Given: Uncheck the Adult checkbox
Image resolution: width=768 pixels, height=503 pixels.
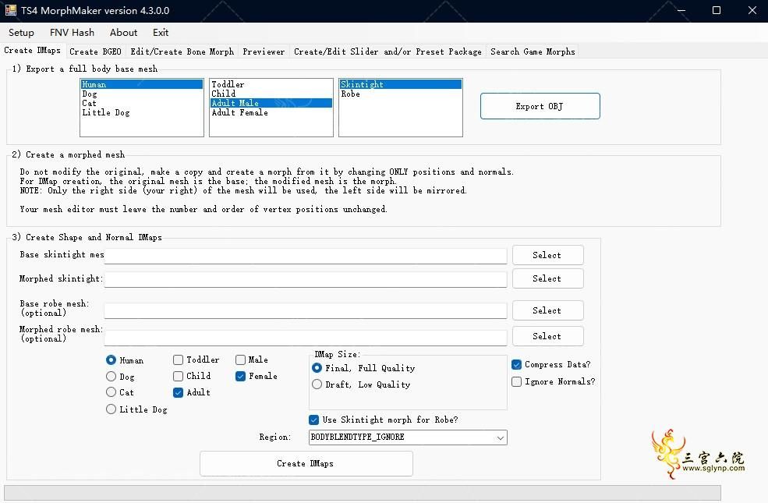Looking at the screenshot, I should pyautogui.click(x=179, y=392).
